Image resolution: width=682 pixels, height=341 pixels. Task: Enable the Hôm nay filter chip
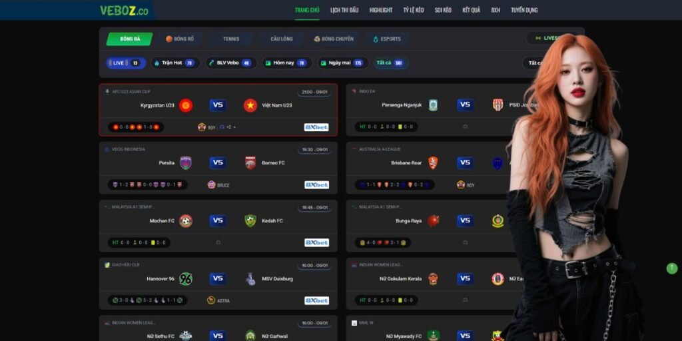[287, 63]
